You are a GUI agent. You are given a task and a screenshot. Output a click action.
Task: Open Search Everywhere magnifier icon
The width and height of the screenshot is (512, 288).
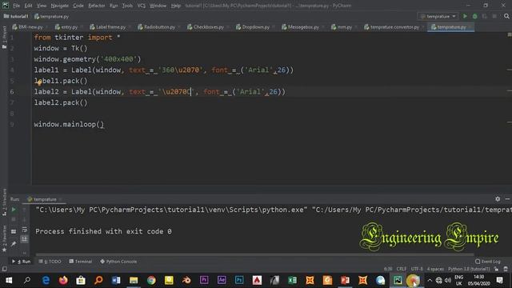tap(506, 16)
